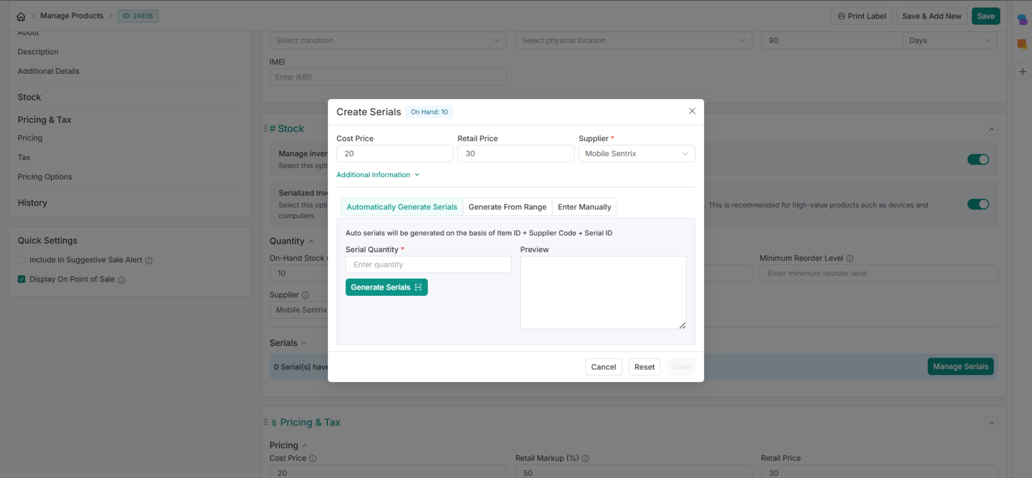Click Manage Serials button
Screen dimensions: 1032x478
point(960,367)
